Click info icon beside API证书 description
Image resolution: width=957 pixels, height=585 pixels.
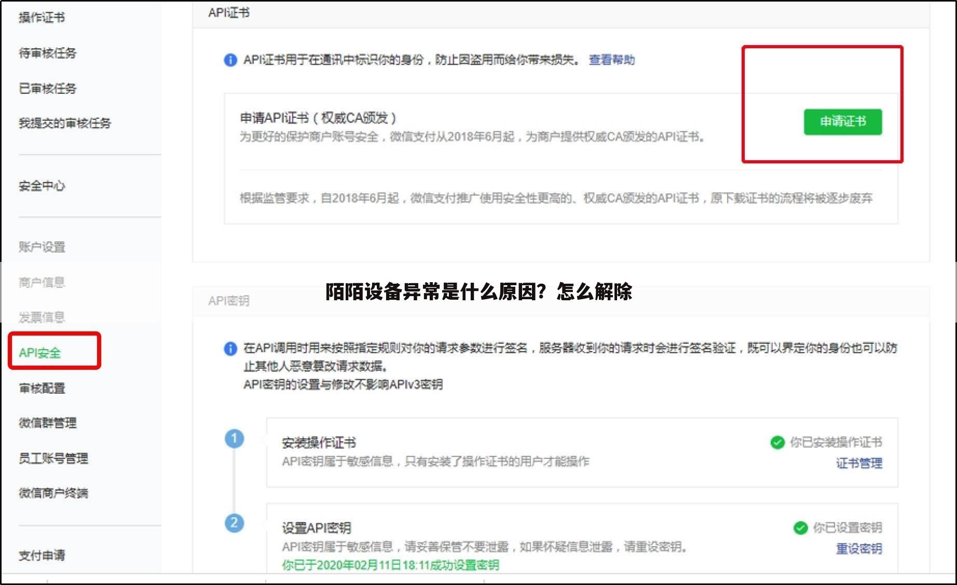[230, 60]
